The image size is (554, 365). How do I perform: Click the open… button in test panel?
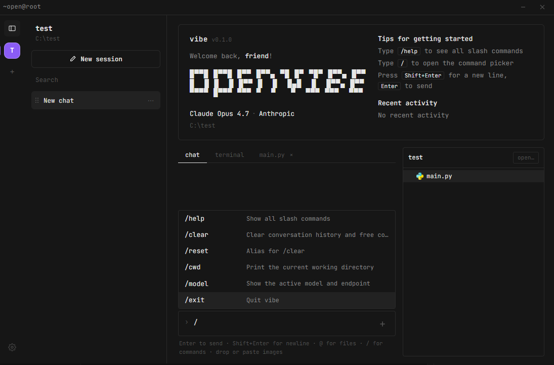[526, 158]
